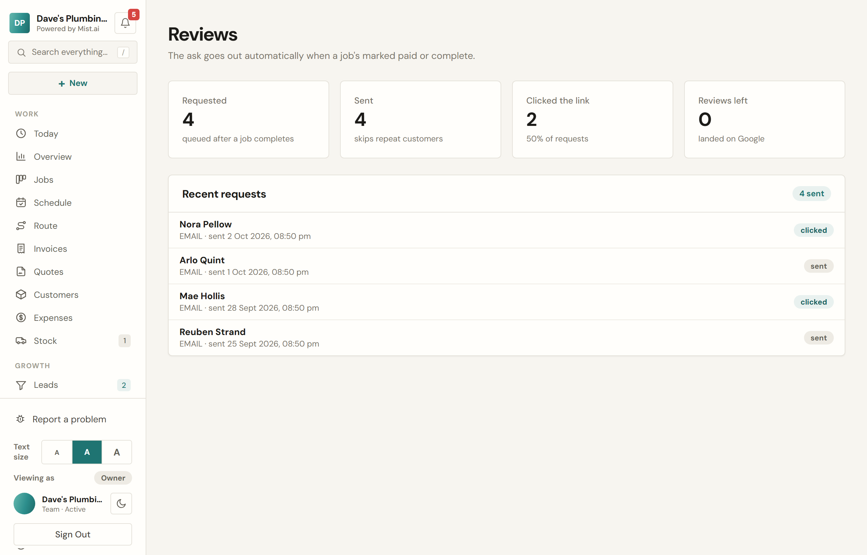Viewport: 867px width, 555px height.
Task: Open Leads under Growth
Action: coord(73,385)
